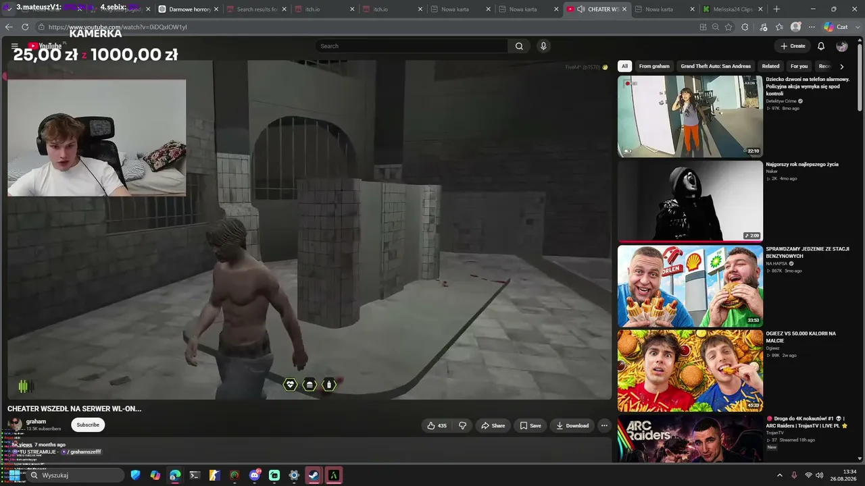
Task: Open the Dziecko dzwoni na telefon alarmowy thumbnail
Action: click(x=690, y=116)
